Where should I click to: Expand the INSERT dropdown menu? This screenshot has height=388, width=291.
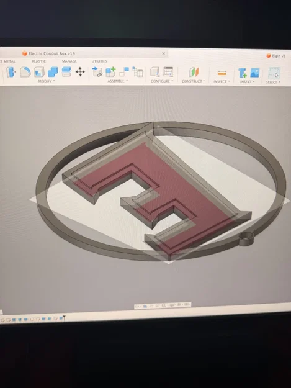click(247, 82)
